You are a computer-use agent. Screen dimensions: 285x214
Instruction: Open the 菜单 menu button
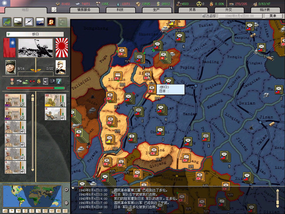273,16
